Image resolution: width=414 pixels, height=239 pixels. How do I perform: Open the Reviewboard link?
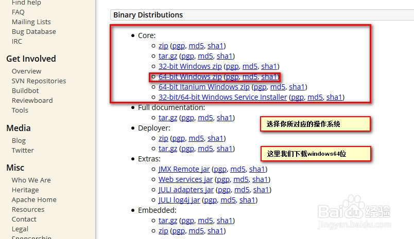point(32,100)
